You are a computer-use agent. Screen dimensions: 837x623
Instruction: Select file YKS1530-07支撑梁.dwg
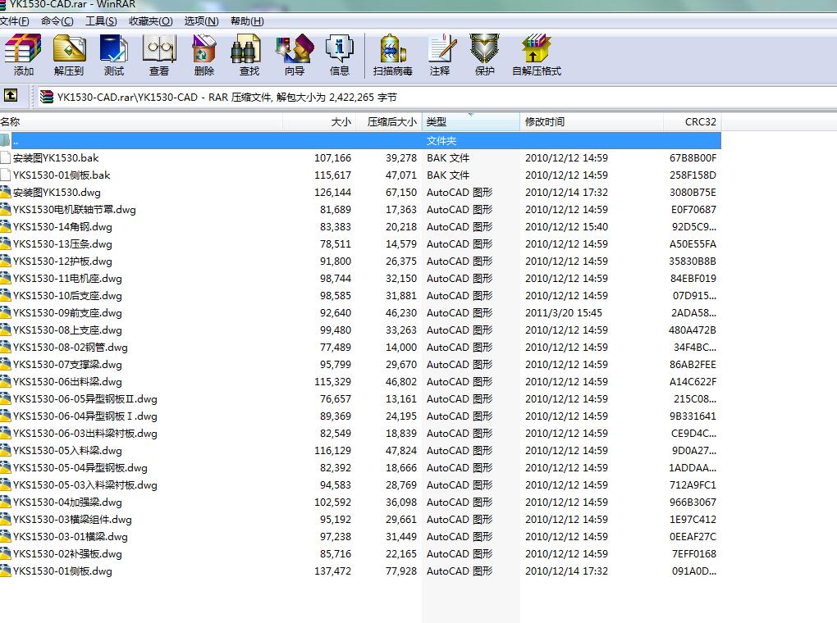click(x=67, y=364)
